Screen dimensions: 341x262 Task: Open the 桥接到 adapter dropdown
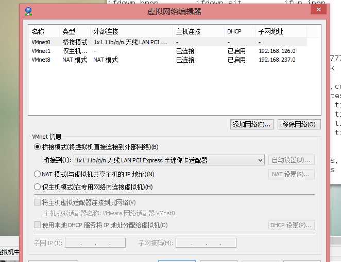[x=169, y=160]
